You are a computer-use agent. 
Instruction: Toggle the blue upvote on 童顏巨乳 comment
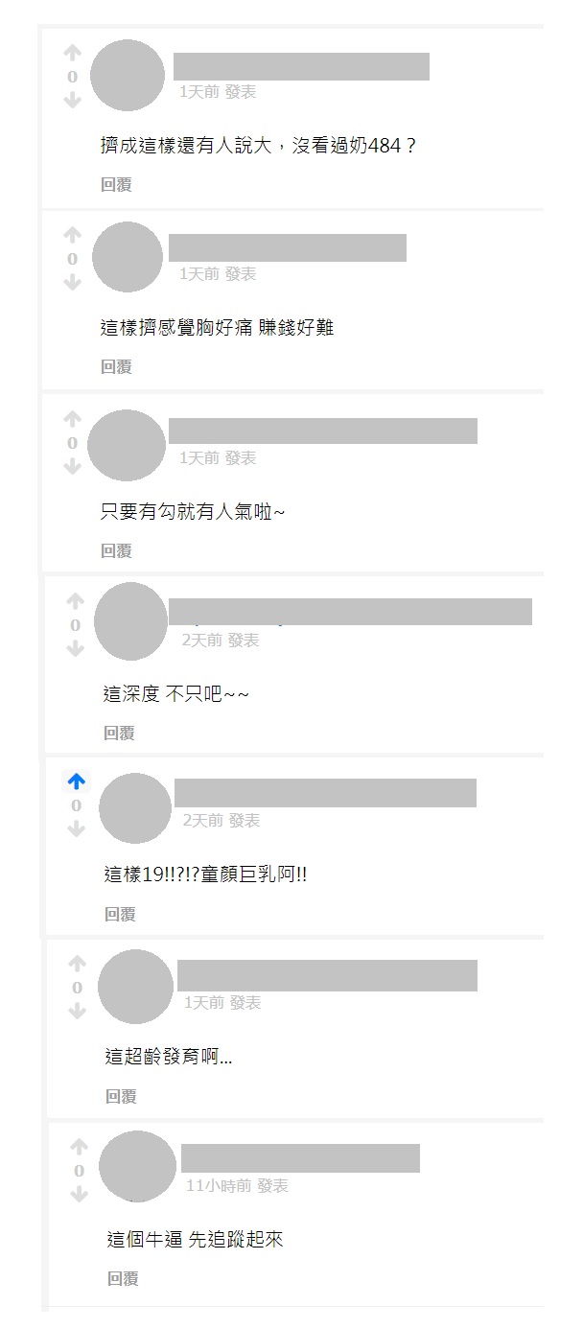77,782
